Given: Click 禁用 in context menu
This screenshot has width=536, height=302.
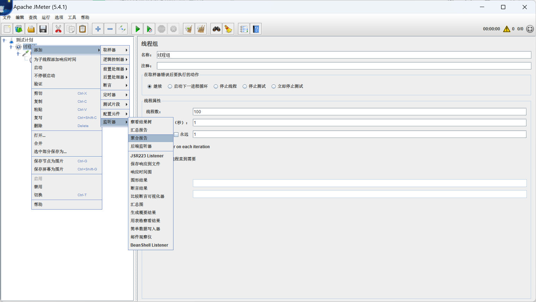Looking at the screenshot, I should pos(67,187).
